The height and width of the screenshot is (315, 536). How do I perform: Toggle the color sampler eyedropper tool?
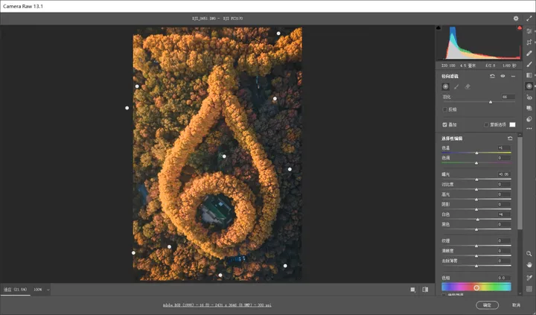click(529, 278)
